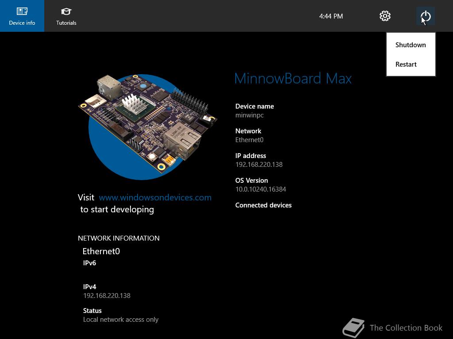
Task: Click the power button icon
Action: pos(426,16)
